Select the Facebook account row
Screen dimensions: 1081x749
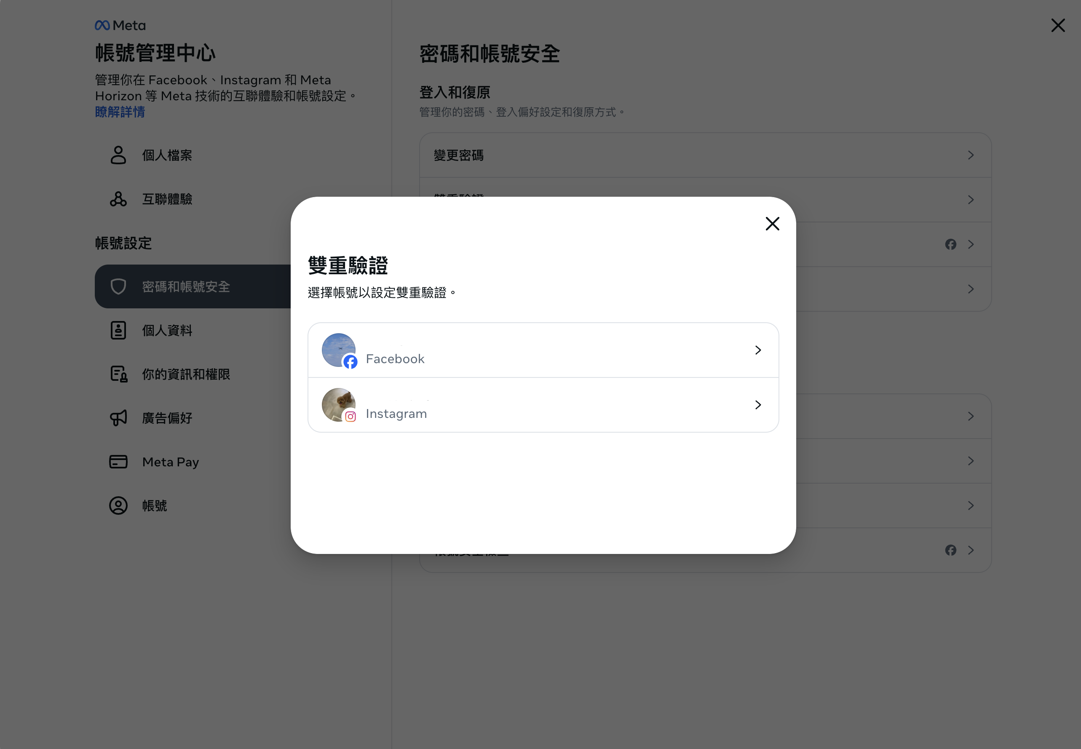click(x=543, y=350)
